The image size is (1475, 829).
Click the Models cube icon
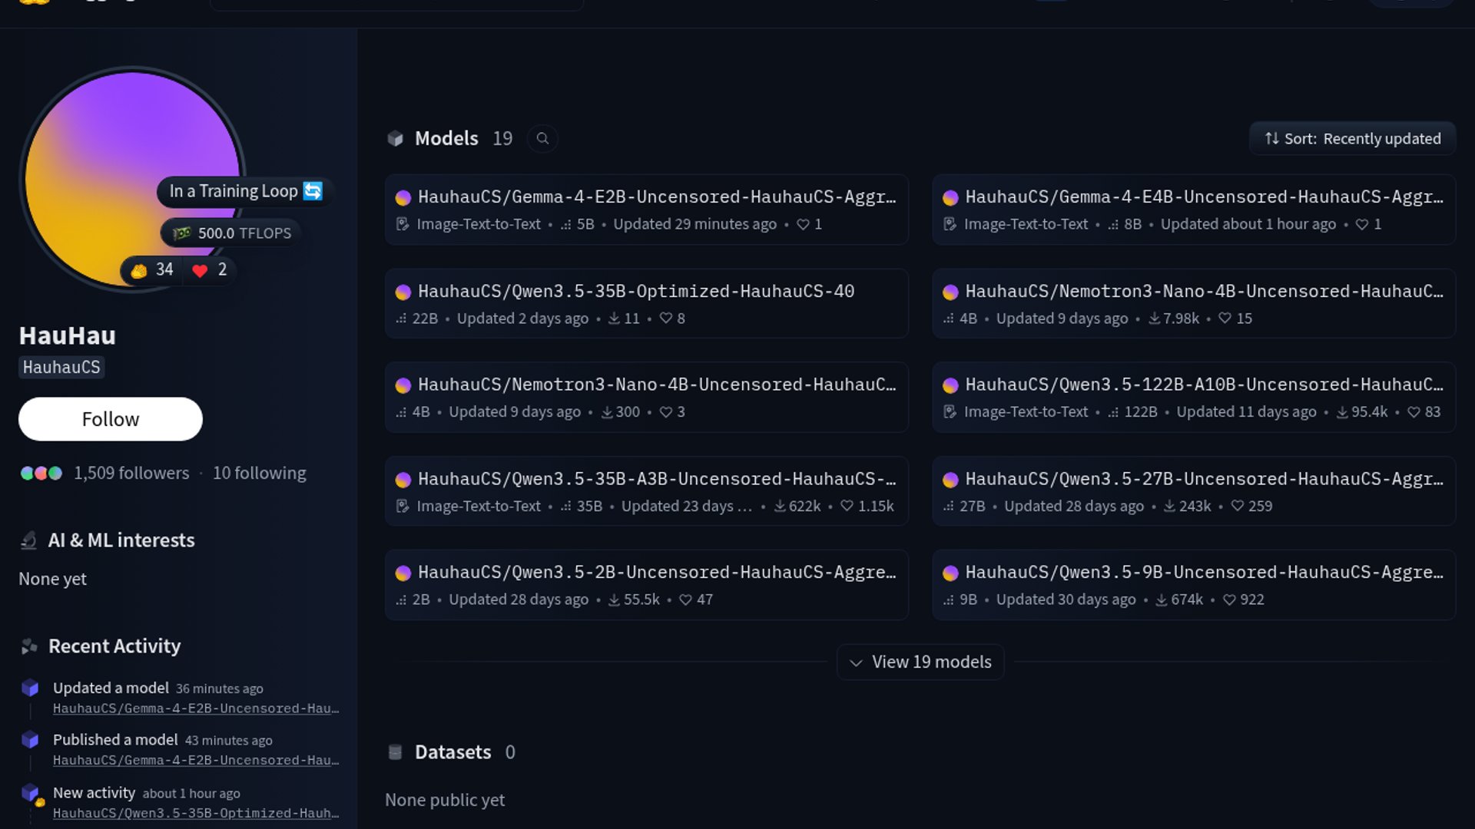tap(395, 139)
